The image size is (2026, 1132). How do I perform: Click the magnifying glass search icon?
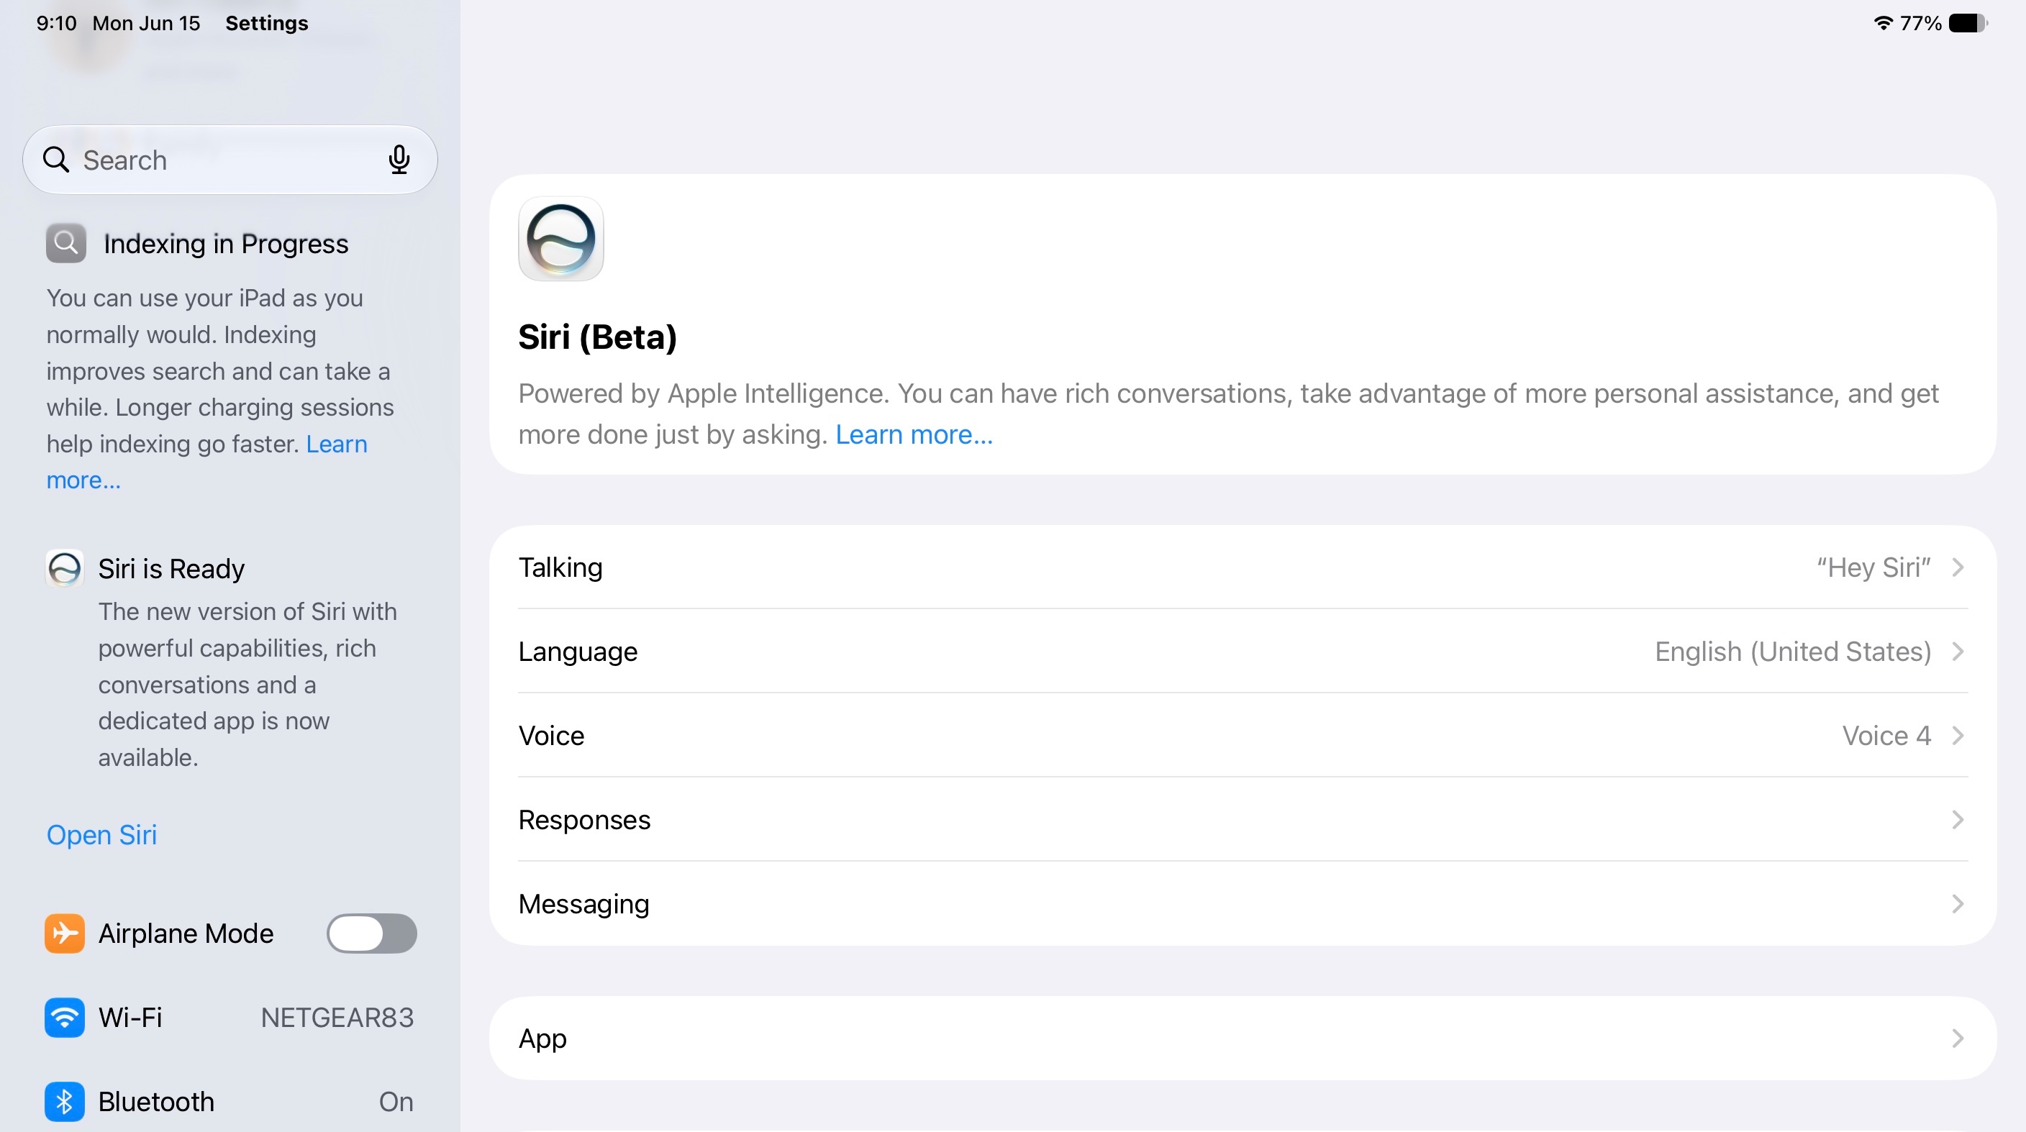[x=56, y=160]
